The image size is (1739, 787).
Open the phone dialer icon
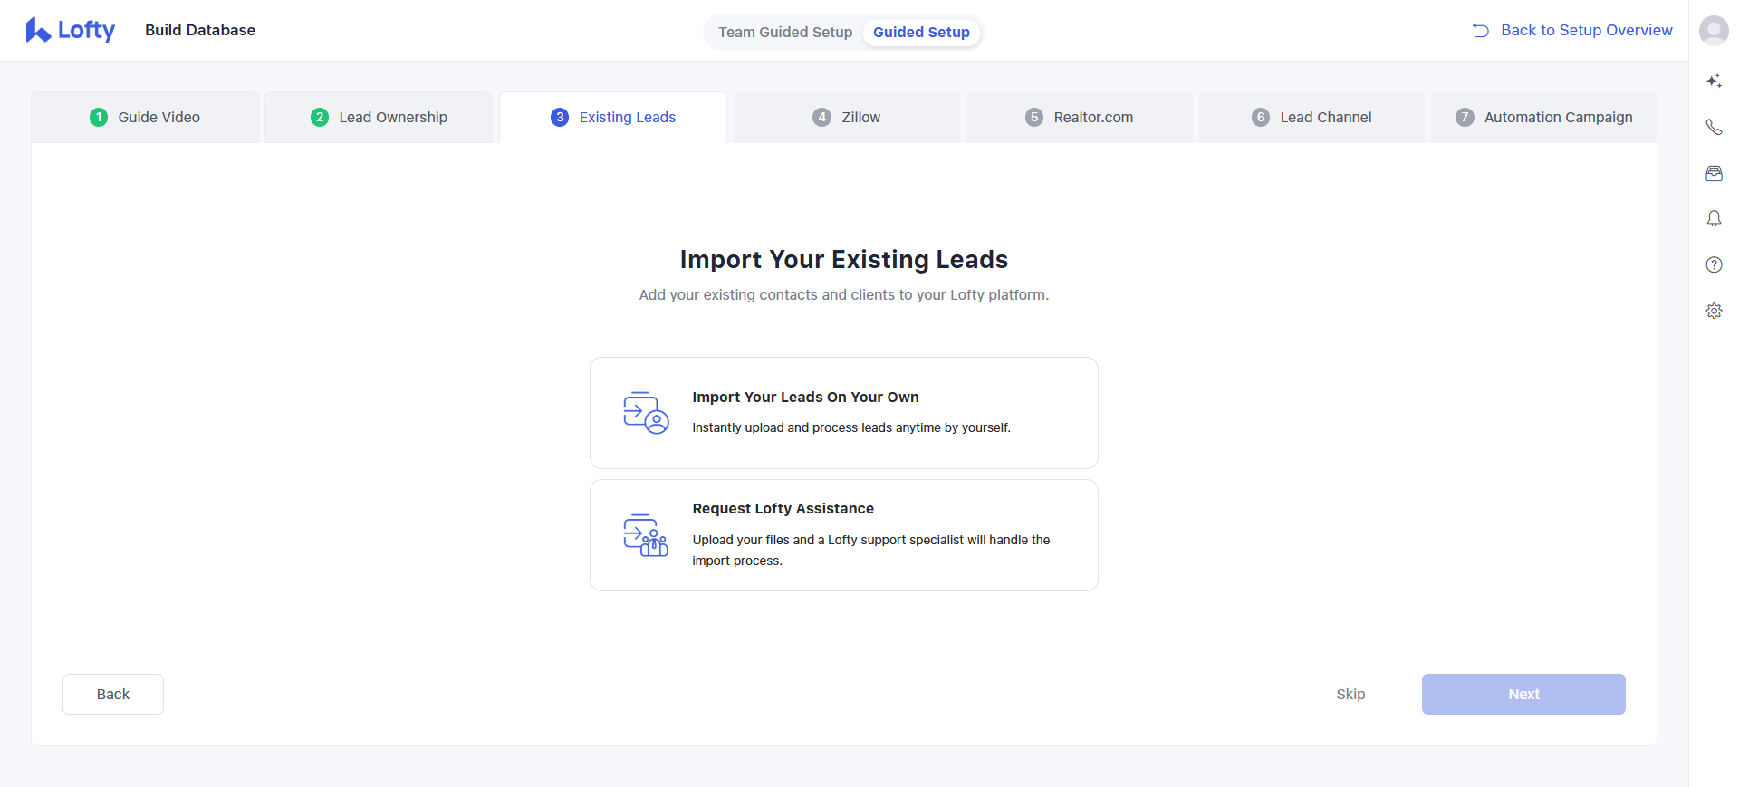pyautogui.click(x=1714, y=127)
